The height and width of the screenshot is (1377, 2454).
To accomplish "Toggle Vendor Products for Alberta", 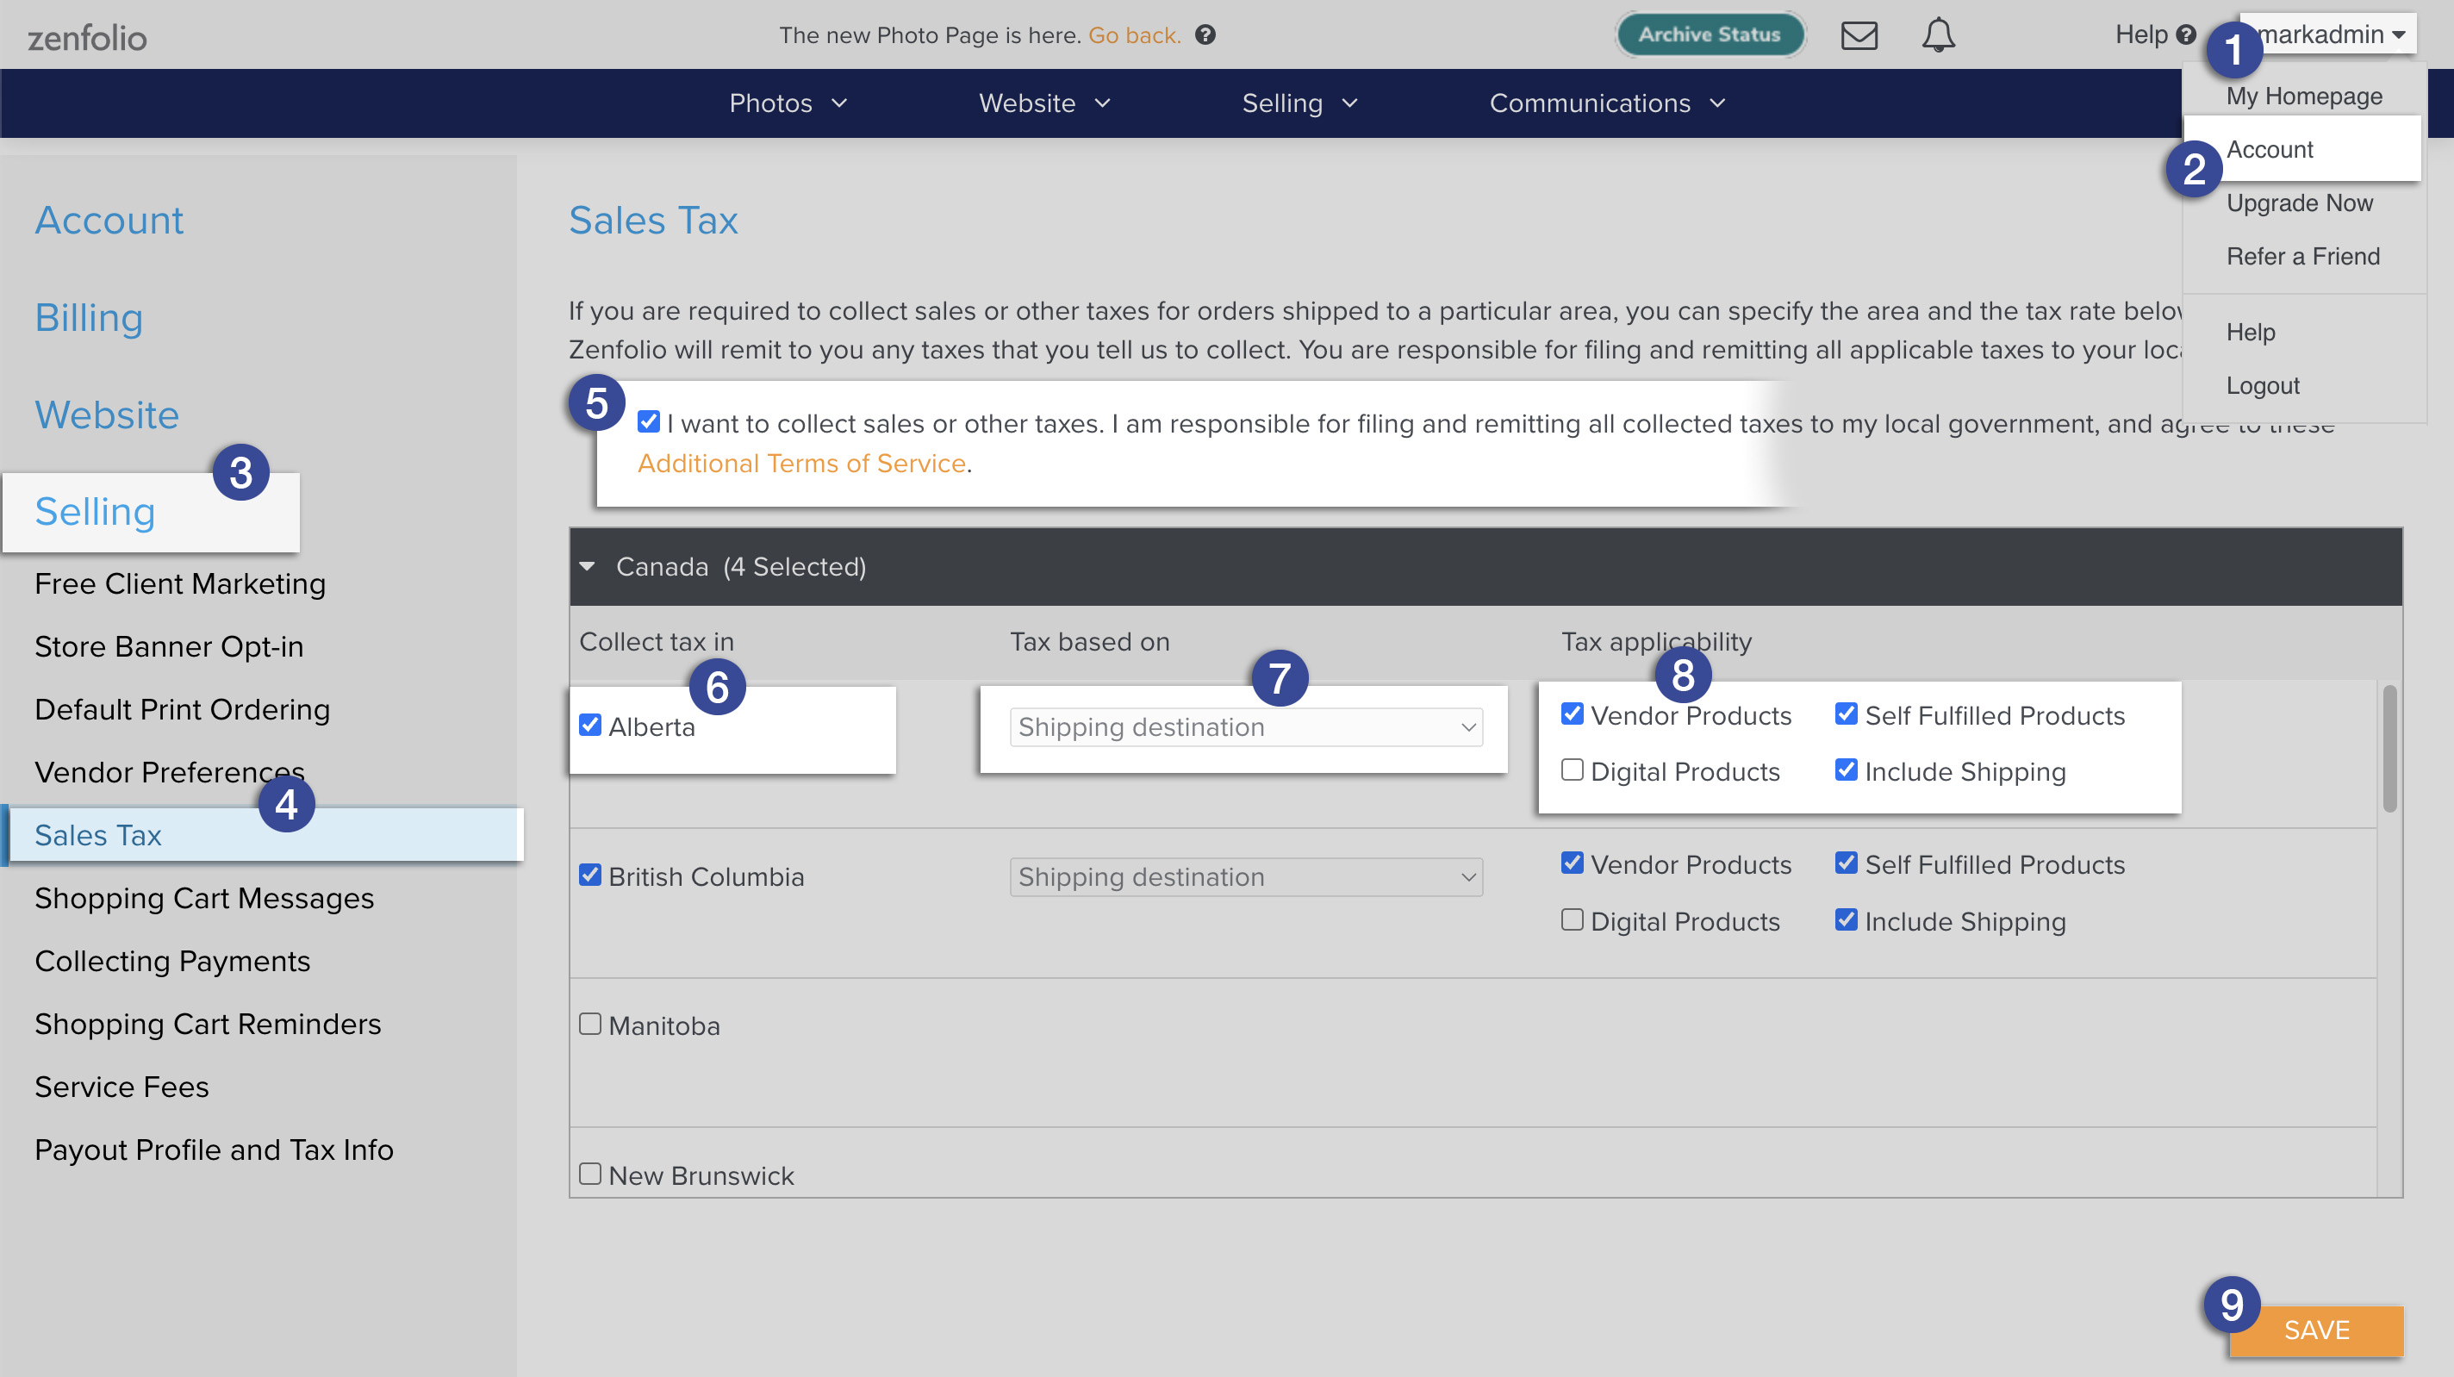I will [x=1573, y=713].
